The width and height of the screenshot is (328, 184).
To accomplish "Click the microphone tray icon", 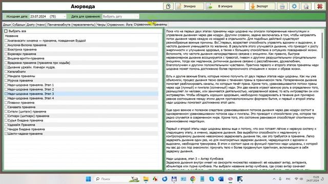I will click(x=280, y=179).
